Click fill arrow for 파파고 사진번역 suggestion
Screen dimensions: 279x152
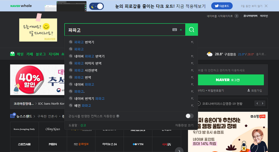tap(192, 70)
